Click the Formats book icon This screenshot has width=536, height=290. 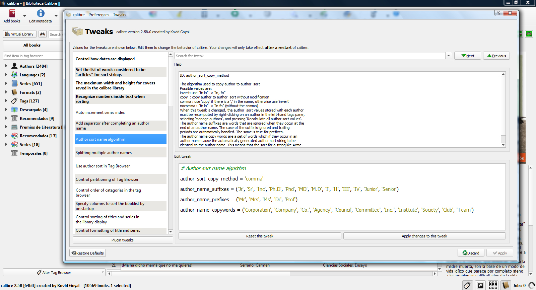point(14,92)
